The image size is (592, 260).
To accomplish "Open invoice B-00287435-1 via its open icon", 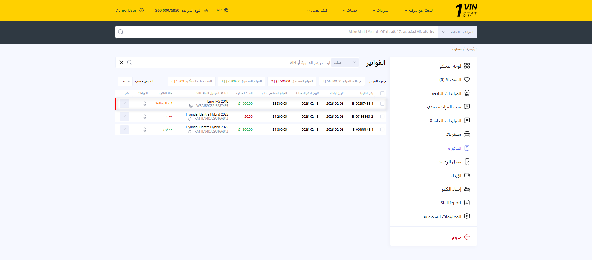I will [x=124, y=104].
